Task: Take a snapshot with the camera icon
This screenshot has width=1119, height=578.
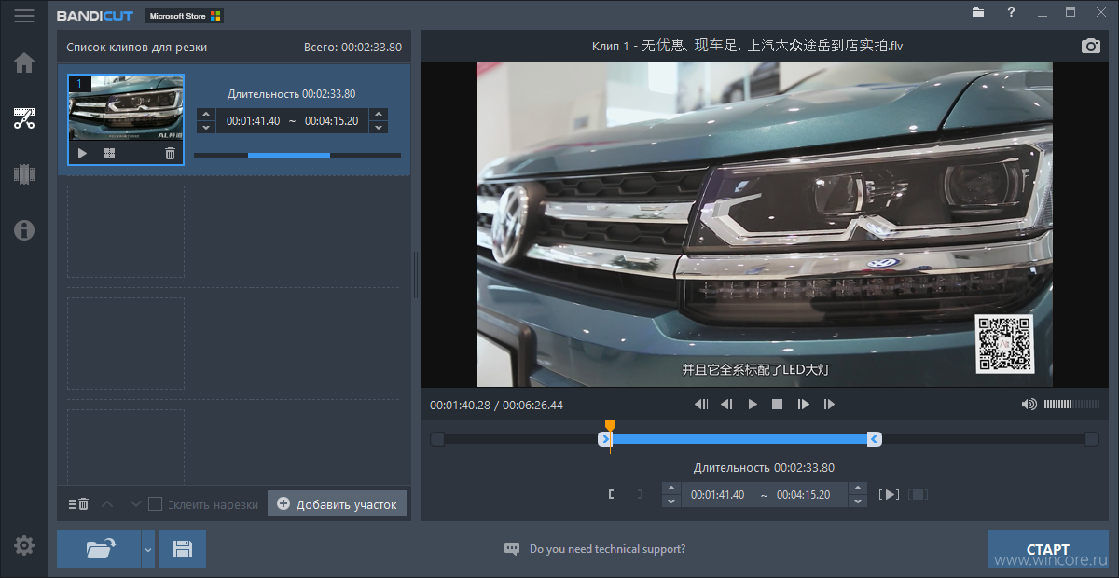Action: click(x=1091, y=47)
